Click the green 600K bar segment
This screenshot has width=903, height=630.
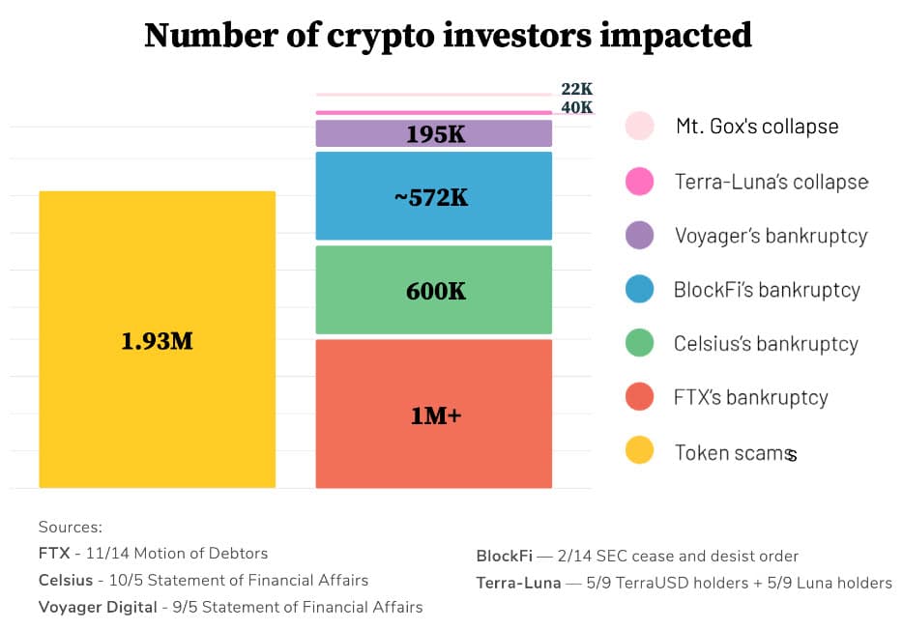pos(433,290)
